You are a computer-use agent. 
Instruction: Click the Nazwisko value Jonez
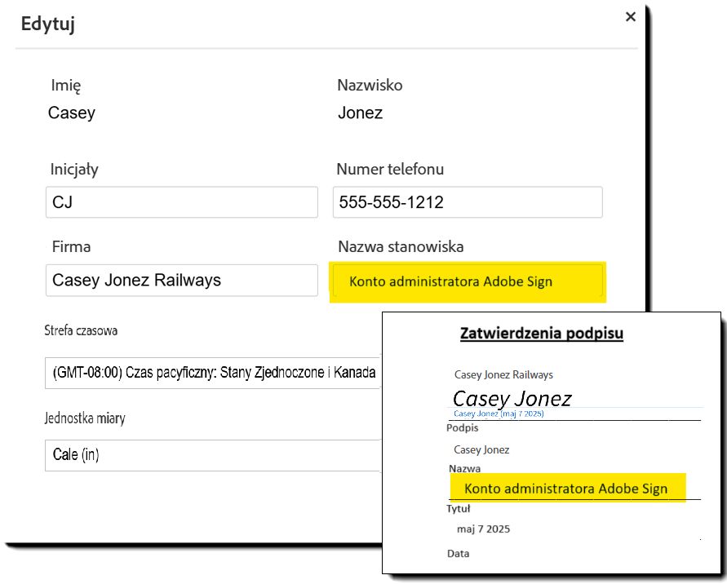click(x=361, y=113)
